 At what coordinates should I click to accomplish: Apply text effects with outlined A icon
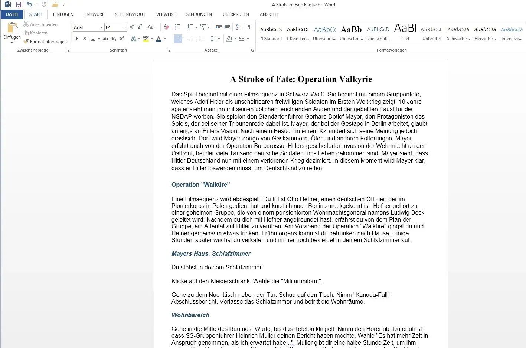133,39
